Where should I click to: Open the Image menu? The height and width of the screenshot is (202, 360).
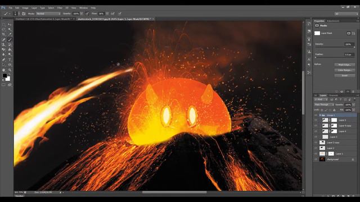coord(25,8)
